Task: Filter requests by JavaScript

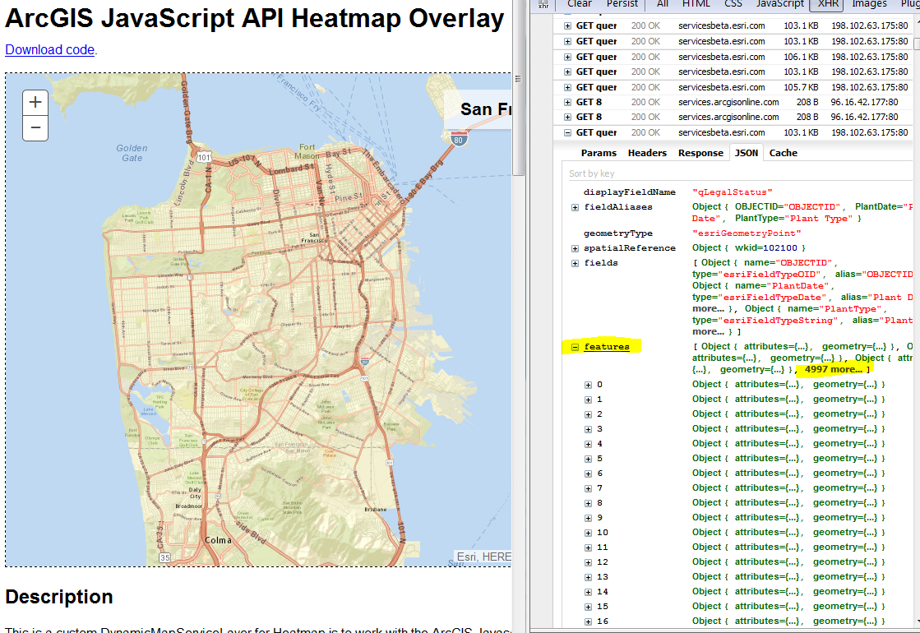Action: coord(779,4)
